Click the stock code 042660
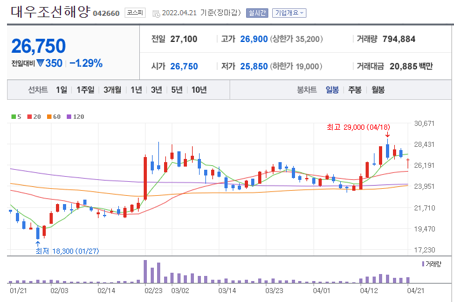 click(x=106, y=13)
